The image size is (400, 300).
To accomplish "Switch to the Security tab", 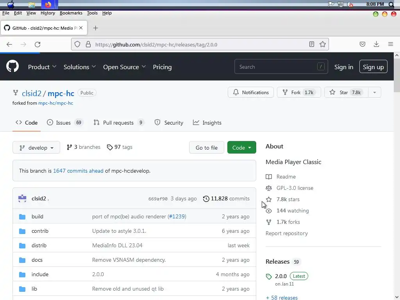I will 169,123.
